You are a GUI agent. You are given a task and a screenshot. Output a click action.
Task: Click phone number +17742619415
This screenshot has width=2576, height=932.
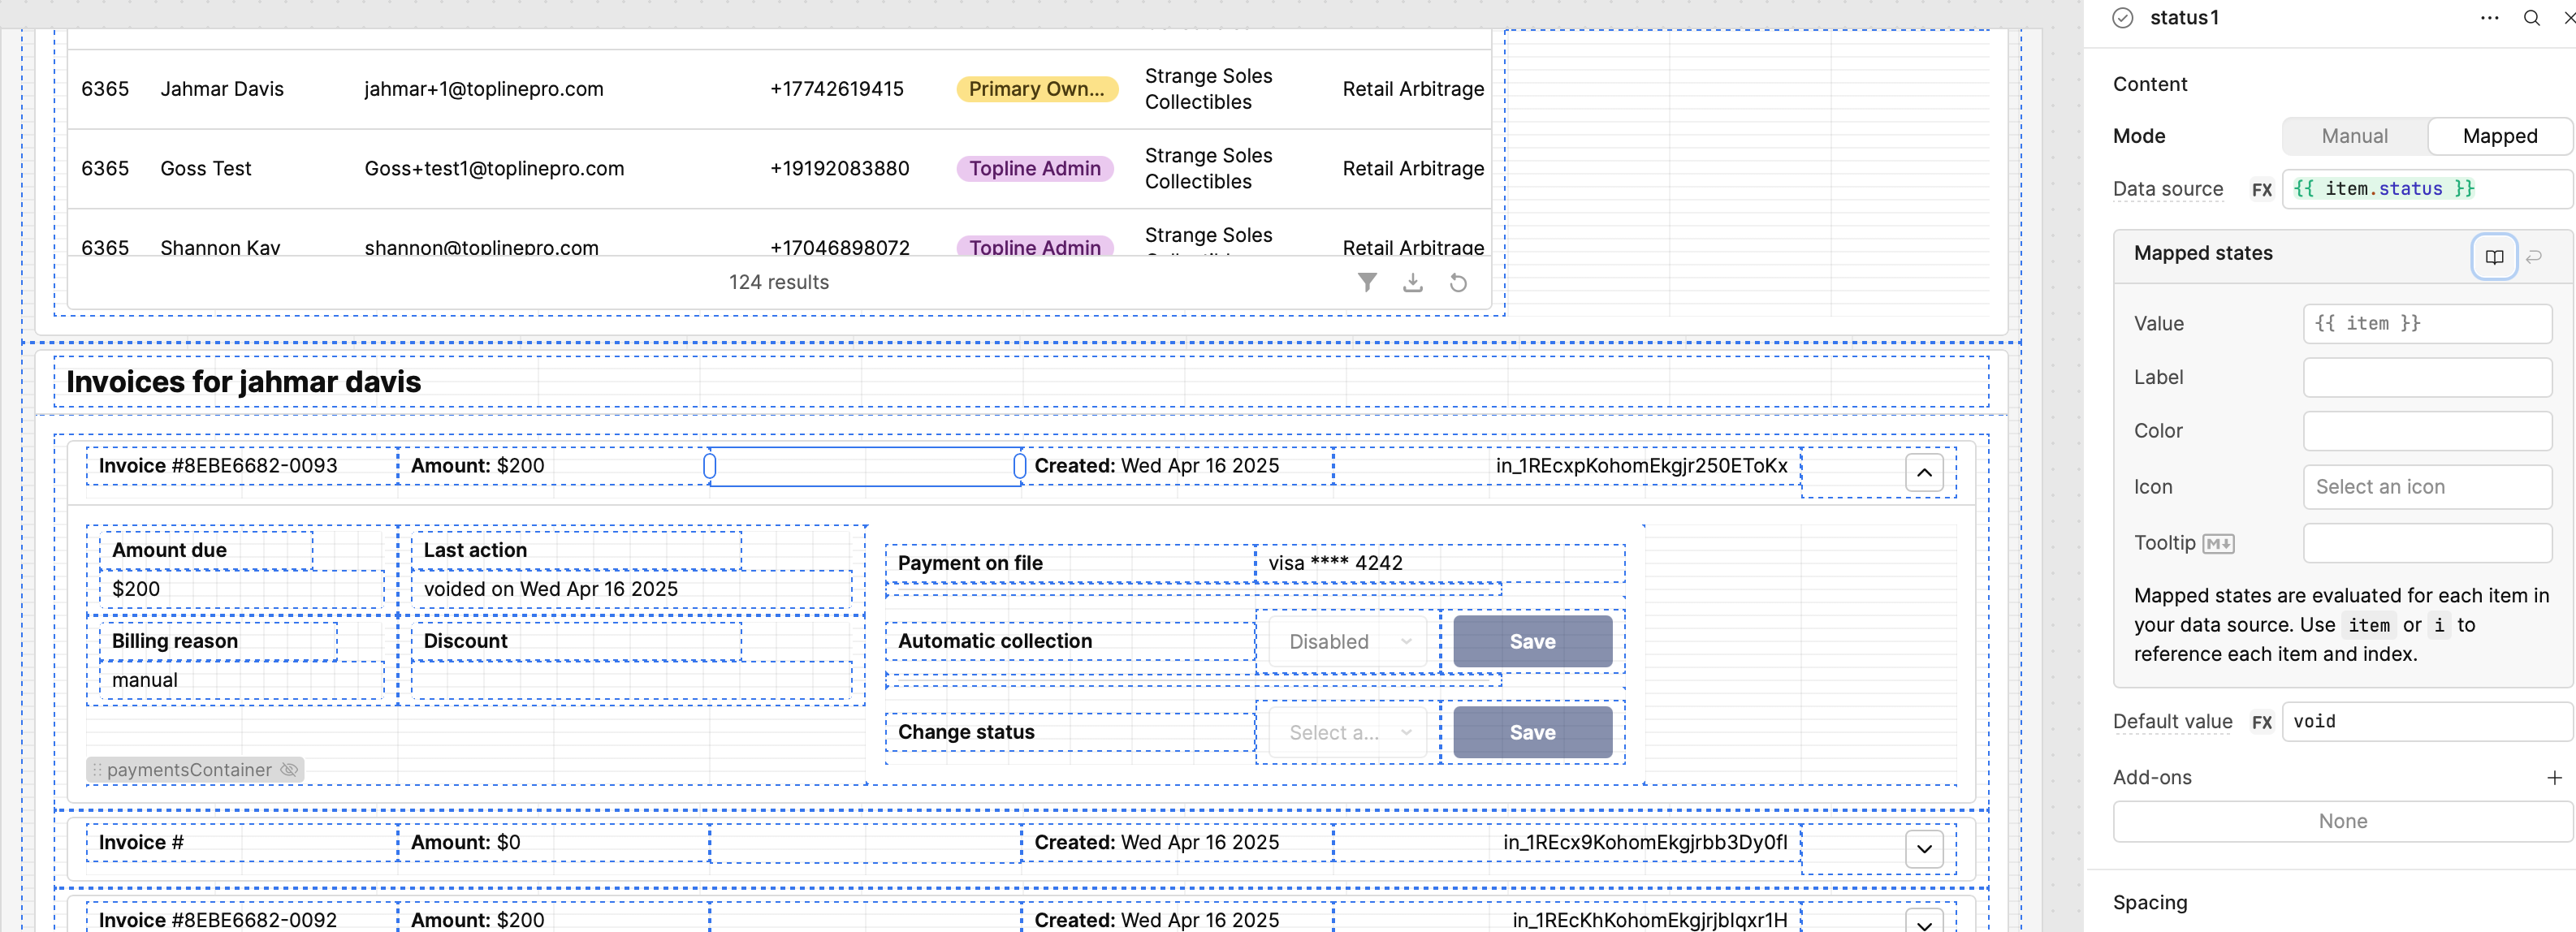click(837, 89)
